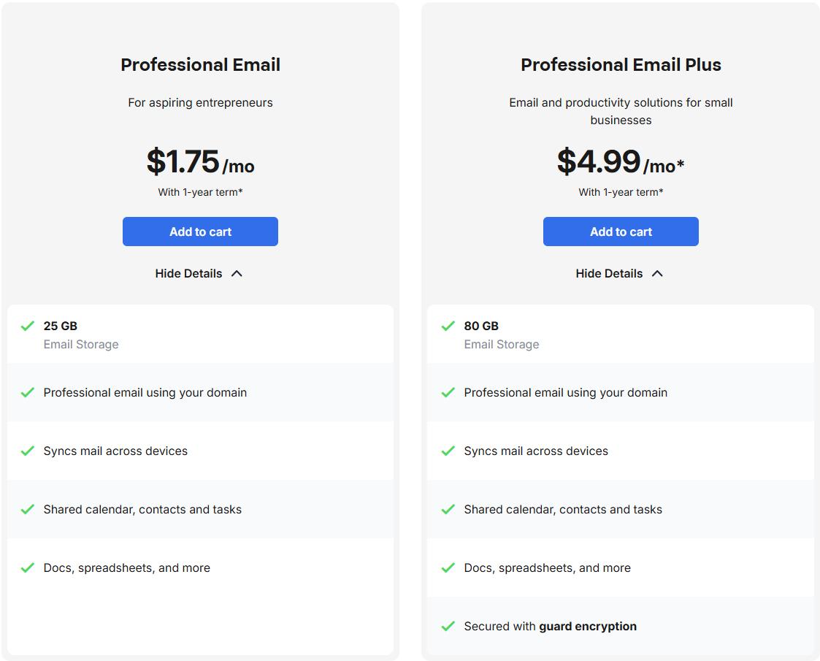820x661 pixels.
Task: Add Professional Email $1.75 plan to cart
Action: point(200,232)
